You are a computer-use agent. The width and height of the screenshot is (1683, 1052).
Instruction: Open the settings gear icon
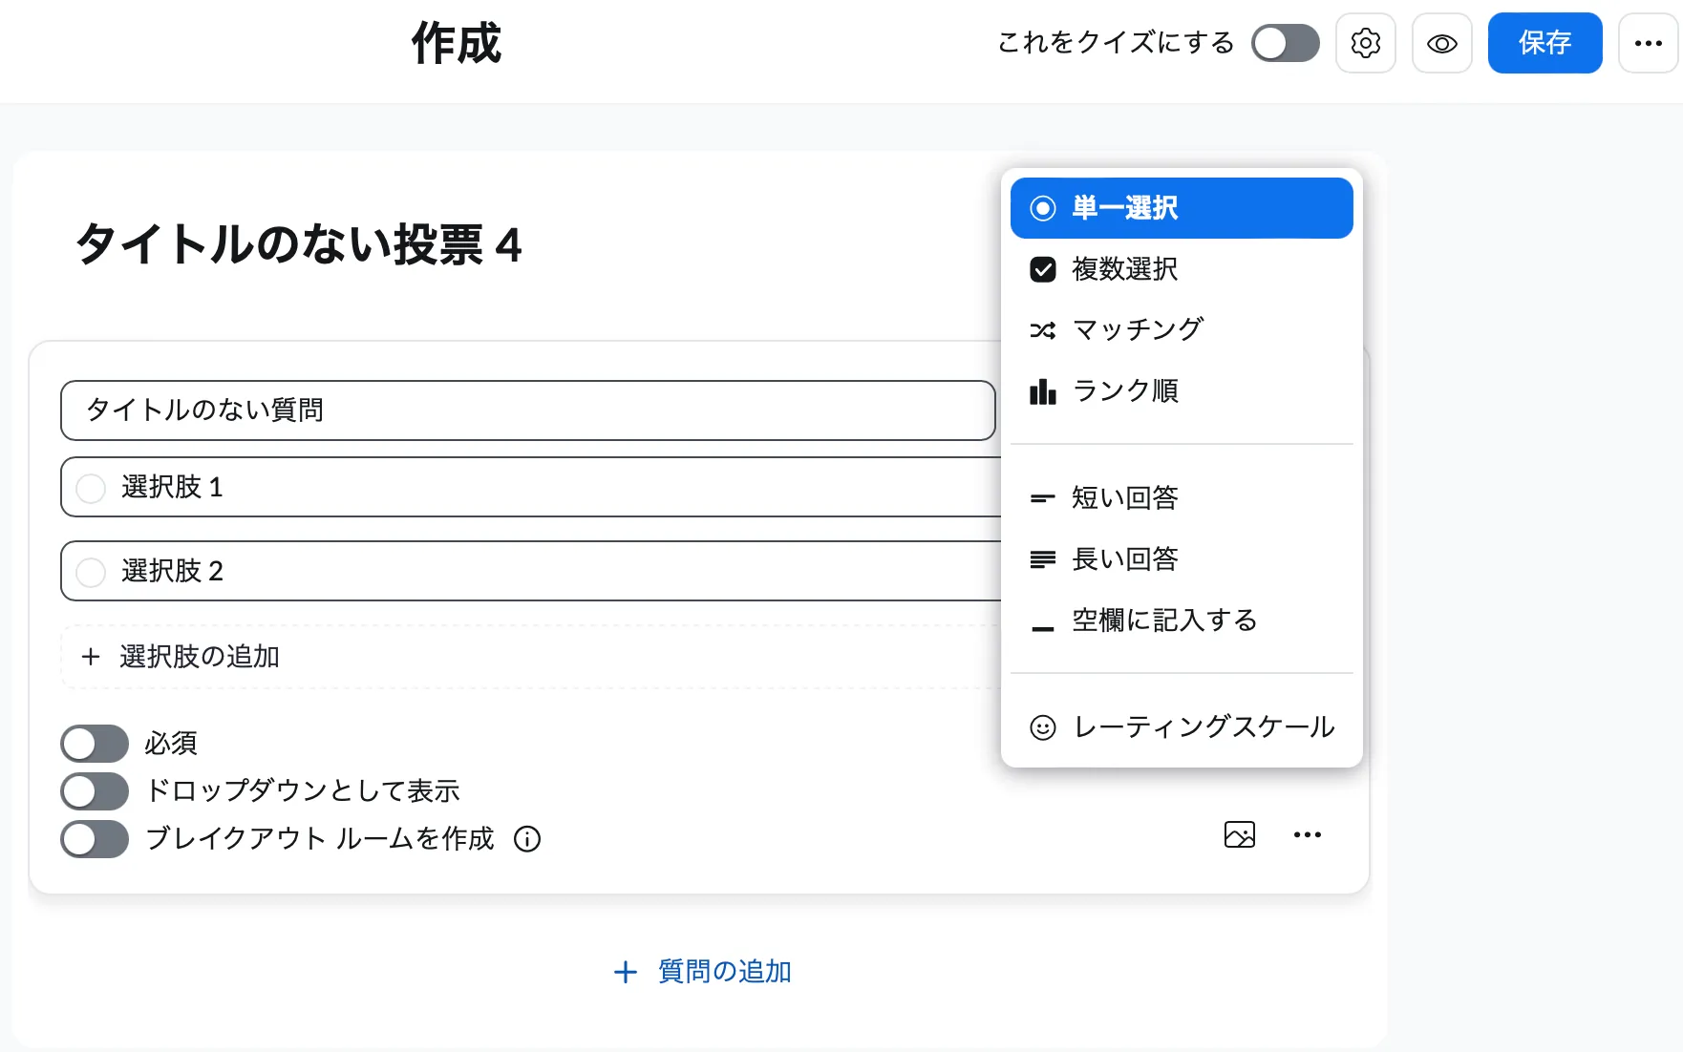1365,43
